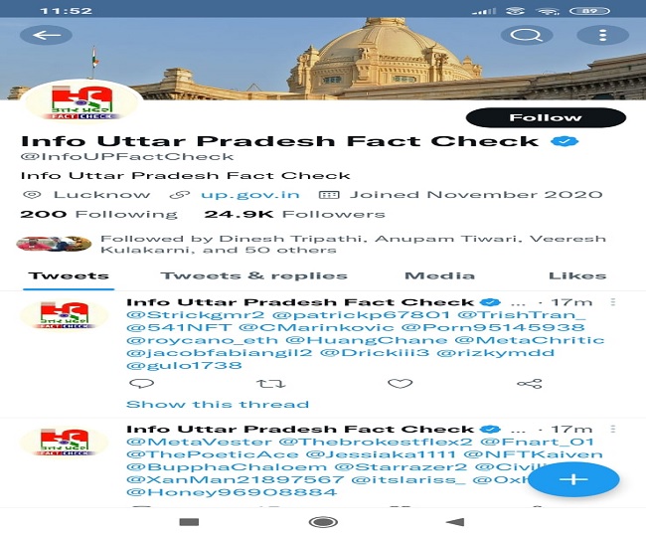646x537 pixels.
Task: Open first tweet's more options menu
Action: [612, 302]
